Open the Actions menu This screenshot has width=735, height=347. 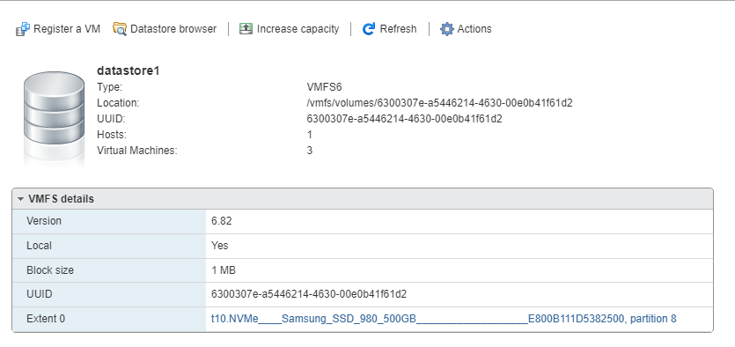coord(474,29)
